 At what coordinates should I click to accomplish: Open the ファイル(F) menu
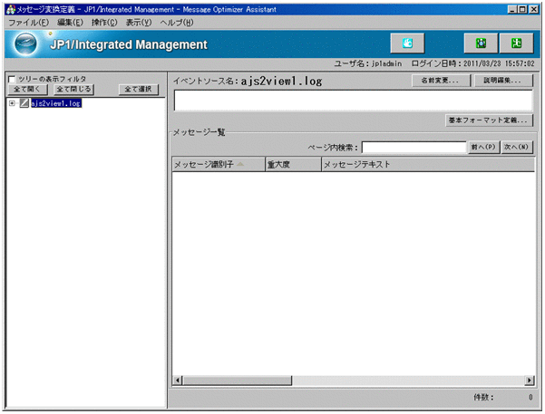point(28,22)
